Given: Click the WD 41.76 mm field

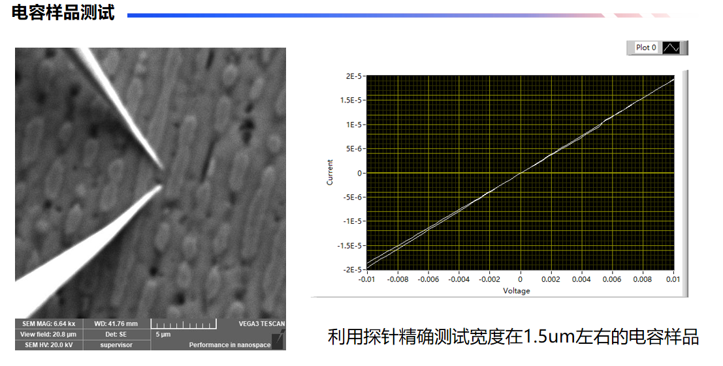Looking at the screenshot, I should 116,324.
